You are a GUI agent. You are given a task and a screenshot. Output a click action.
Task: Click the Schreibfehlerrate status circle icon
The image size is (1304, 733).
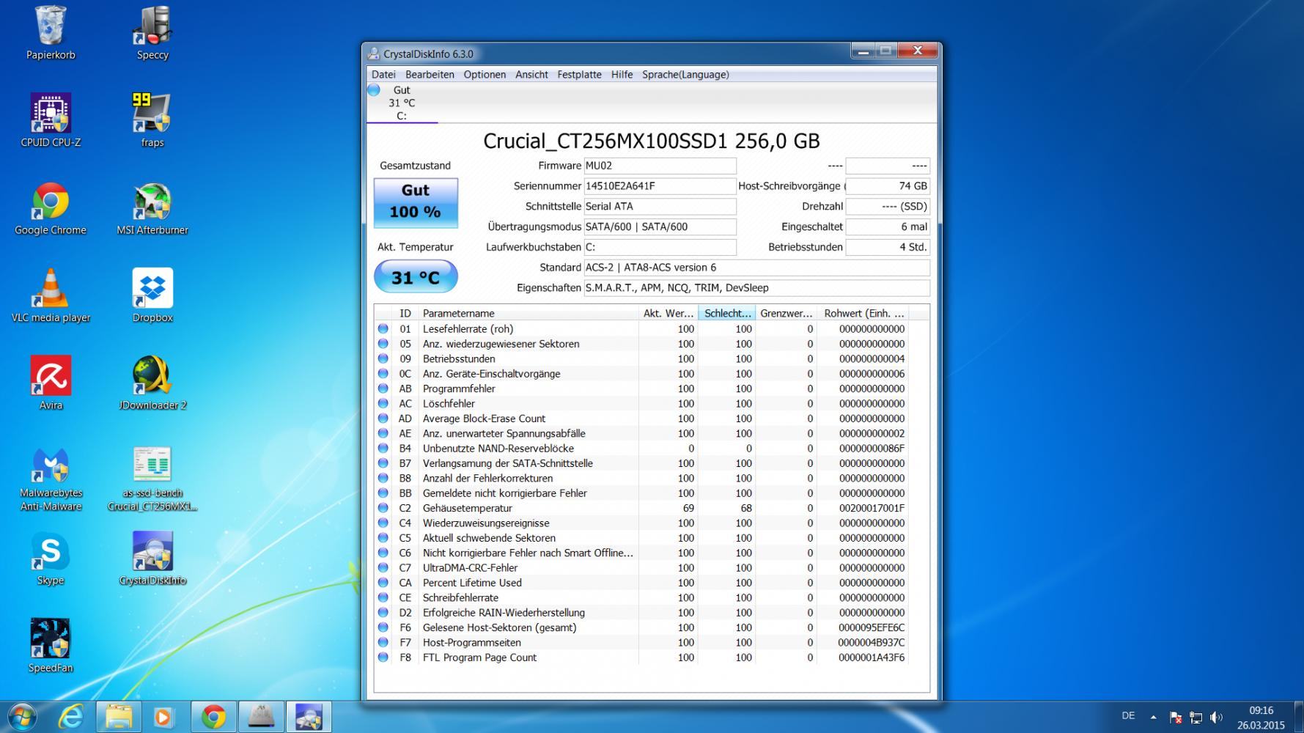coord(383,597)
